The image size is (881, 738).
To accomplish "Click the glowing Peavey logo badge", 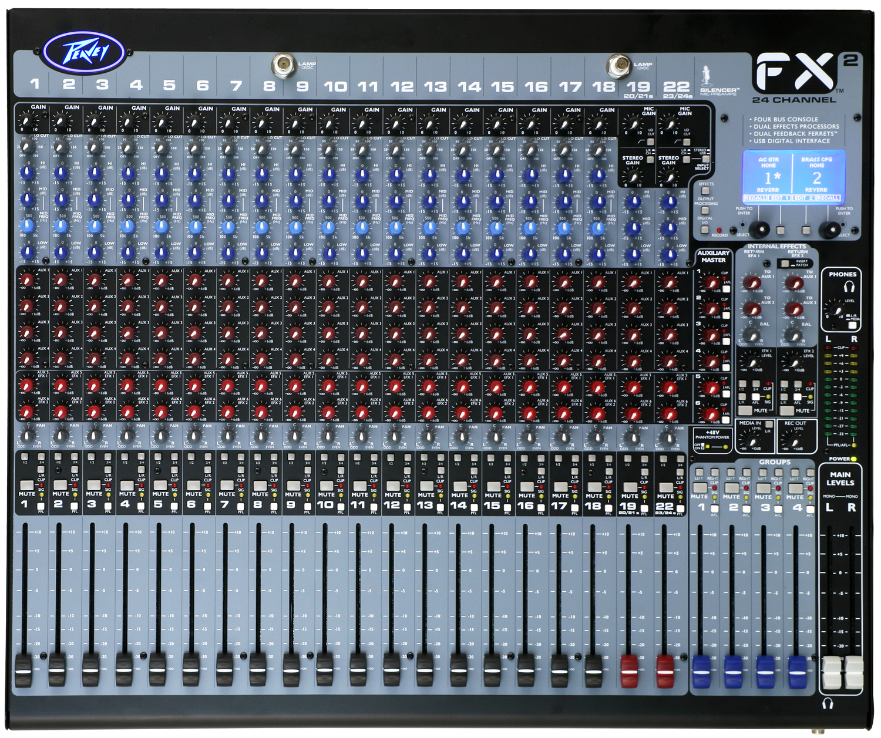I will tap(85, 52).
